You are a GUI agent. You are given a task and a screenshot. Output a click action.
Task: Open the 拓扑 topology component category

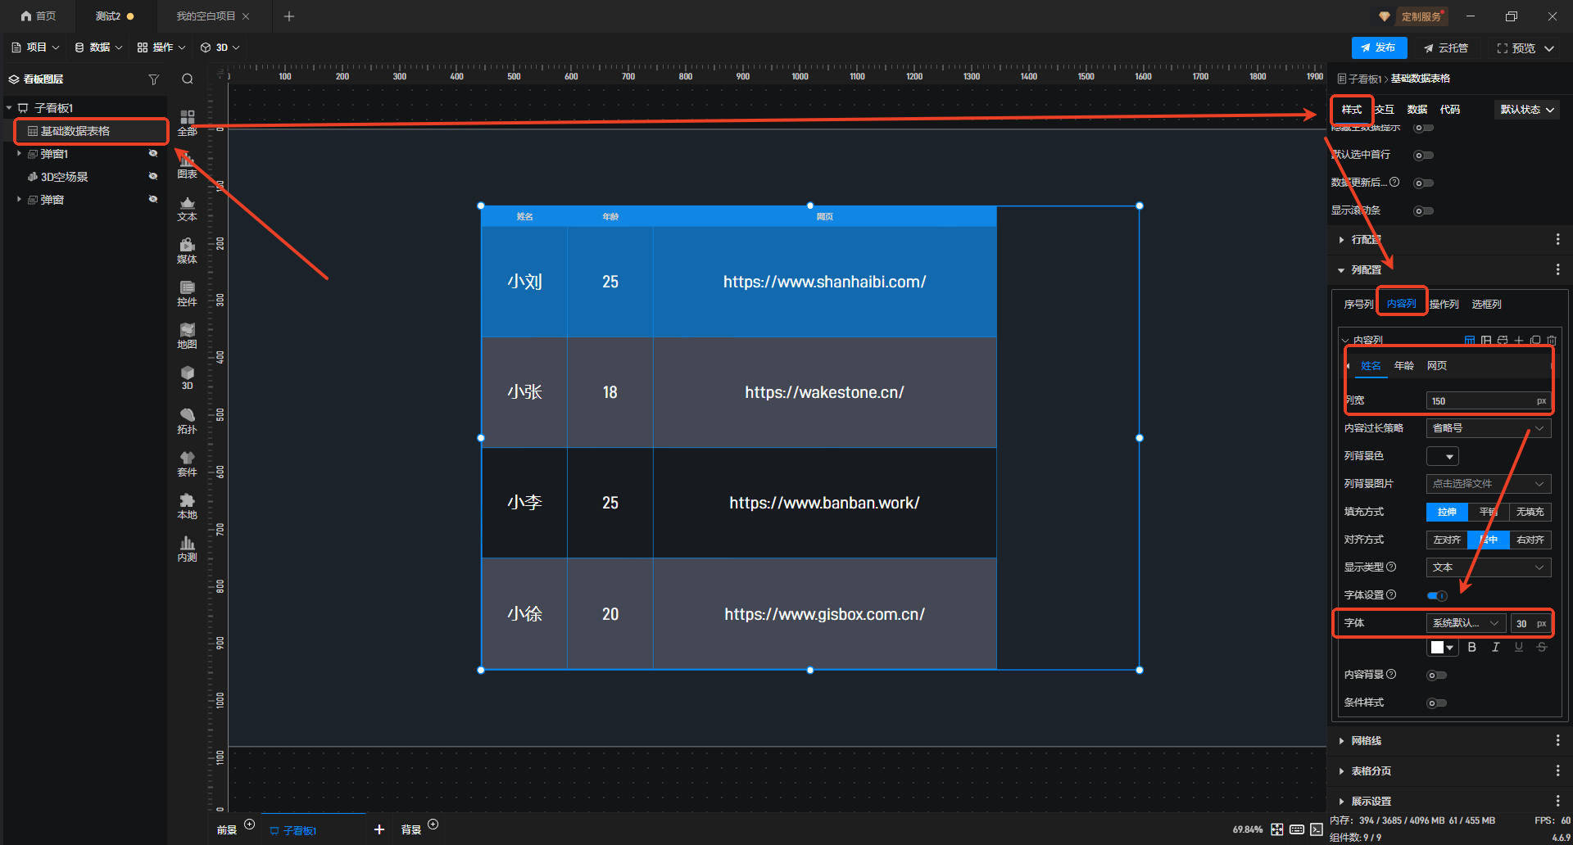[187, 420]
